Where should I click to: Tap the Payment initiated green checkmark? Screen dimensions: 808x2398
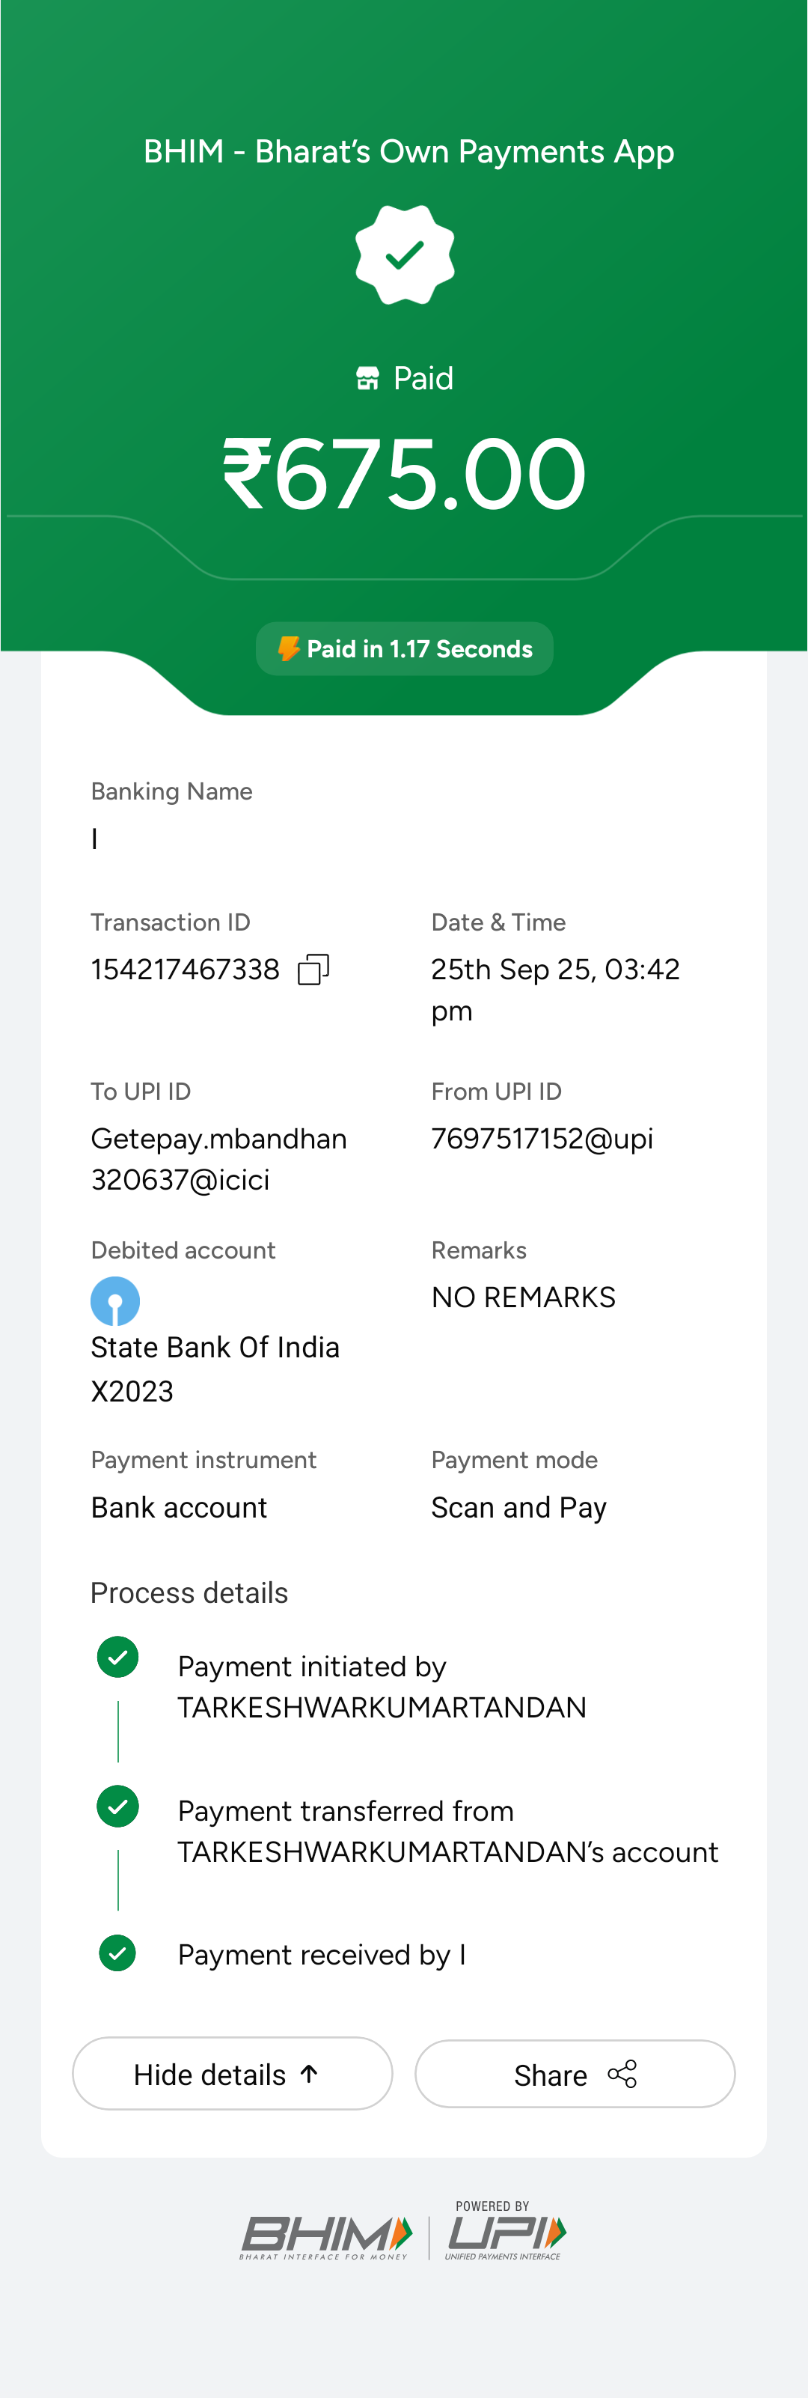pyautogui.click(x=118, y=1657)
